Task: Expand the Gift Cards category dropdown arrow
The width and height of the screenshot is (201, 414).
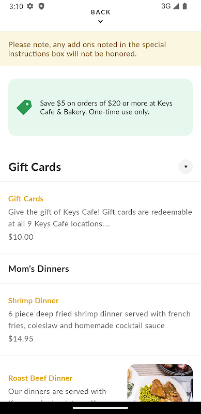Action: tap(185, 167)
